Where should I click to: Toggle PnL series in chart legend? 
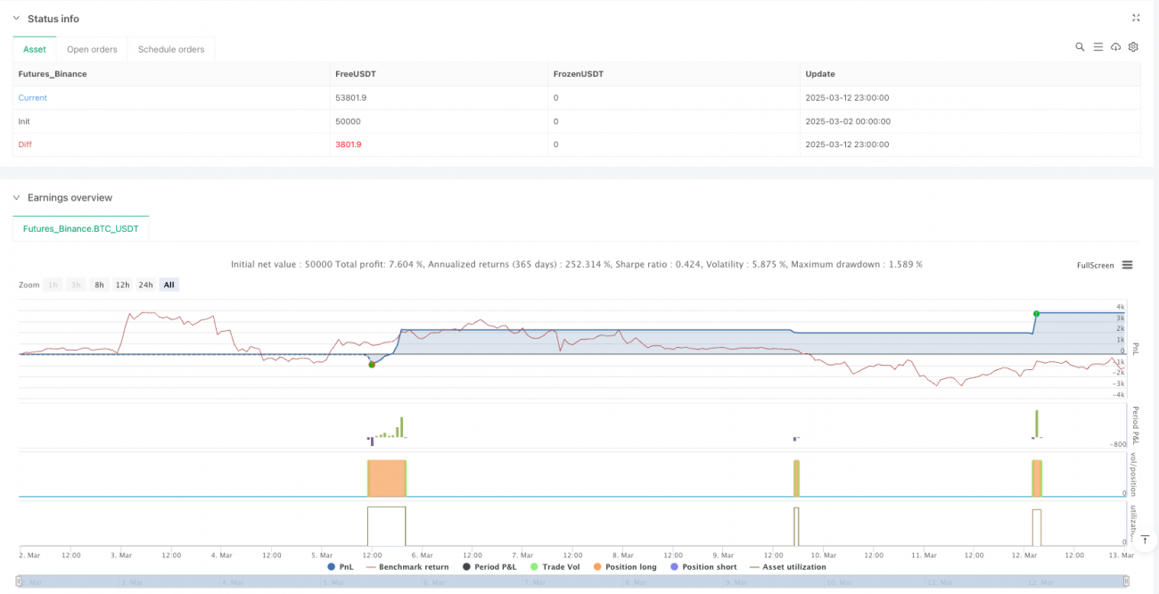341,566
